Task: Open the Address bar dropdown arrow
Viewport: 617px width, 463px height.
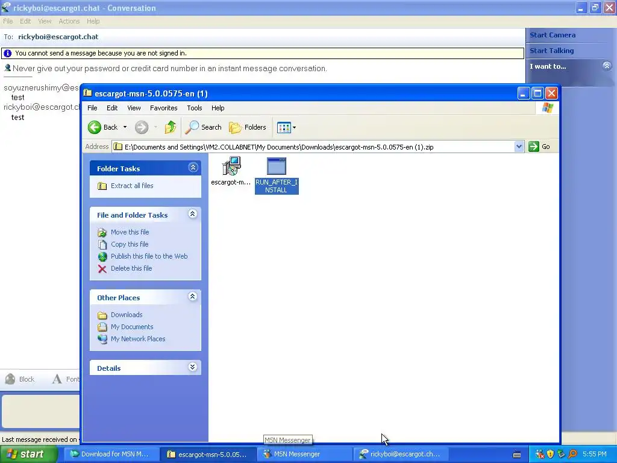Action: 519,146
